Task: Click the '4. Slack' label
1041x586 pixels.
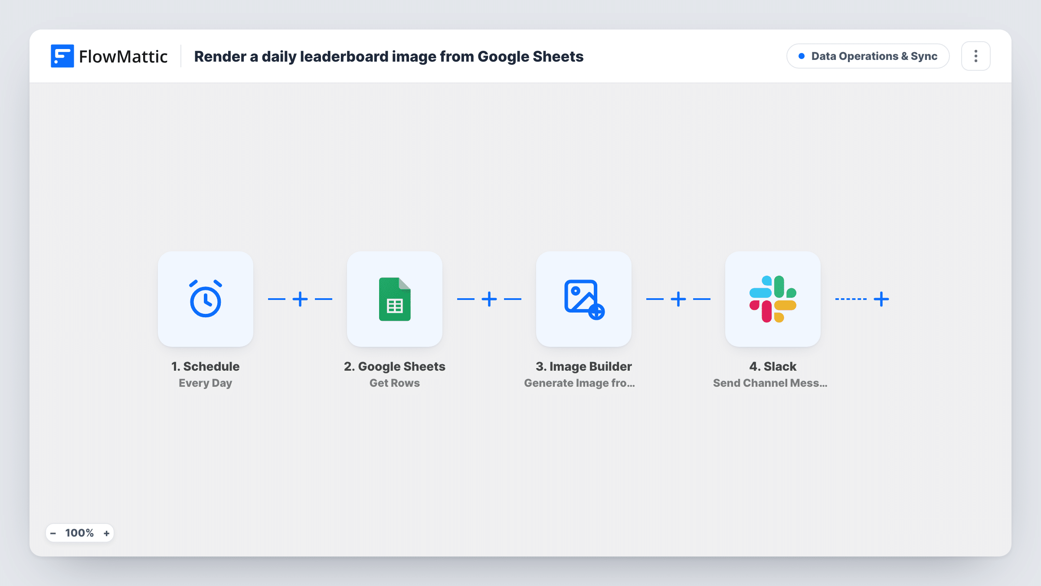Action: click(773, 366)
